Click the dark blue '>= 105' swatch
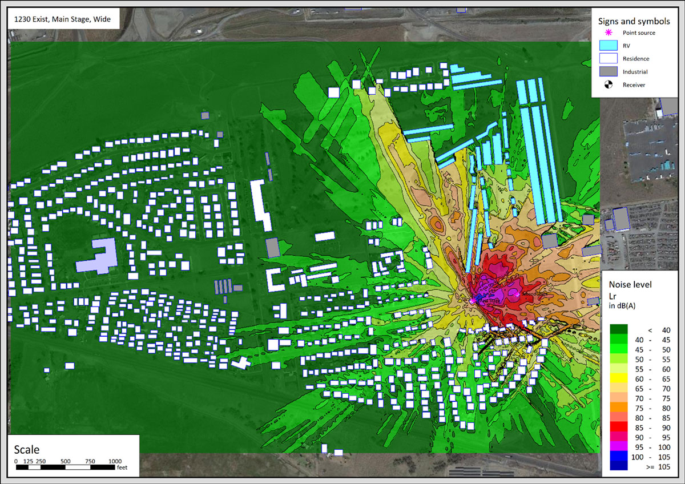 pos(618,465)
